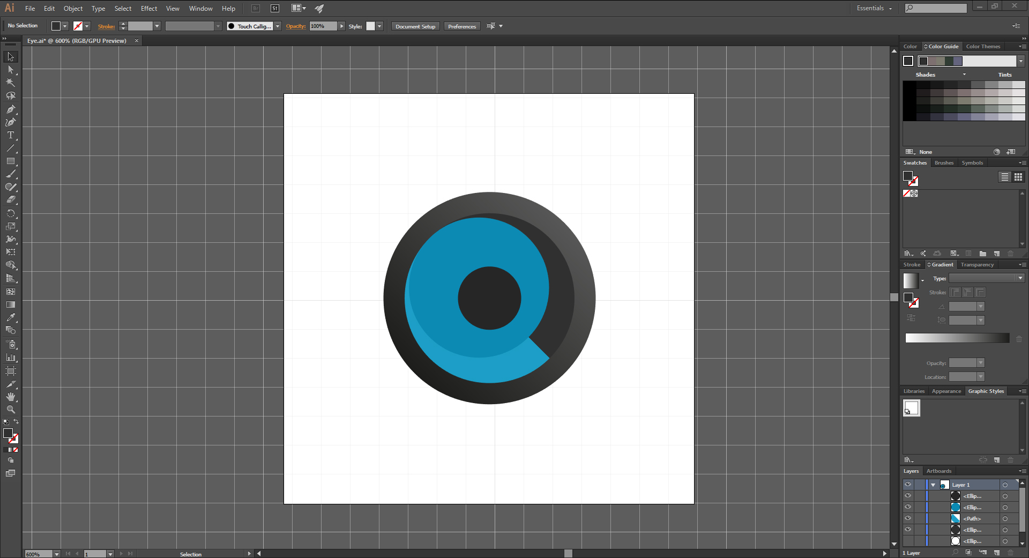Screen dimensions: 1029x558
Task: Choose the Zoom tool in toolbar
Action: pos(10,410)
